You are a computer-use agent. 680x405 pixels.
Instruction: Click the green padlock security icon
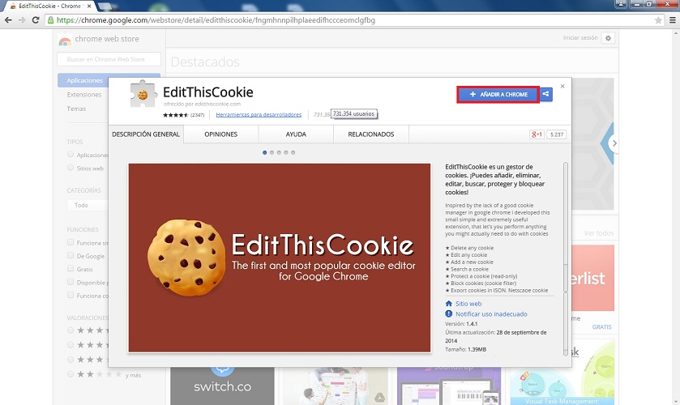pyautogui.click(x=51, y=20)
